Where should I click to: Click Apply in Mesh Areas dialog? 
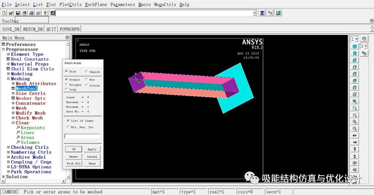[x=92, y=149]
